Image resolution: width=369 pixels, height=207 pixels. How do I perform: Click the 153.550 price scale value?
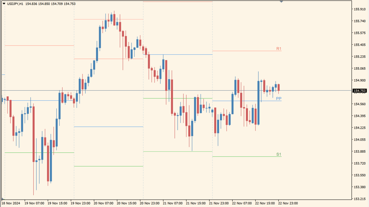[359, 175]
